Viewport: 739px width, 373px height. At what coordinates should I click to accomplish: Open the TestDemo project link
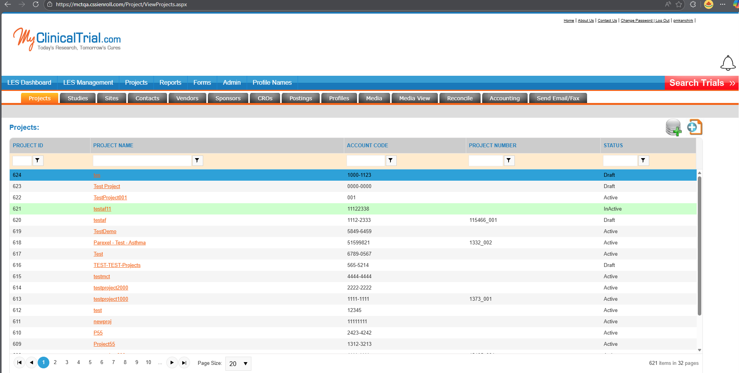coord(105,231)
